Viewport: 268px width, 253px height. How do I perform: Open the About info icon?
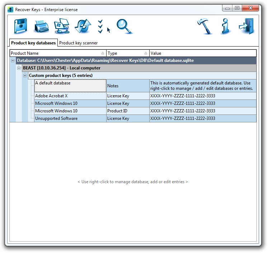(225, 26)
